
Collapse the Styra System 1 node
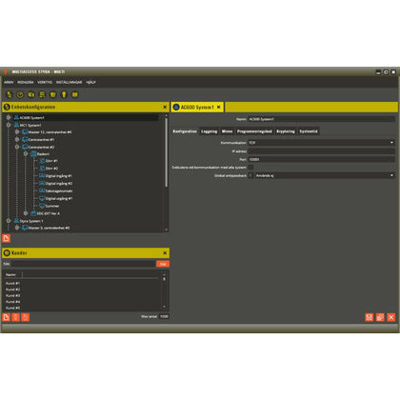[9, 221]
